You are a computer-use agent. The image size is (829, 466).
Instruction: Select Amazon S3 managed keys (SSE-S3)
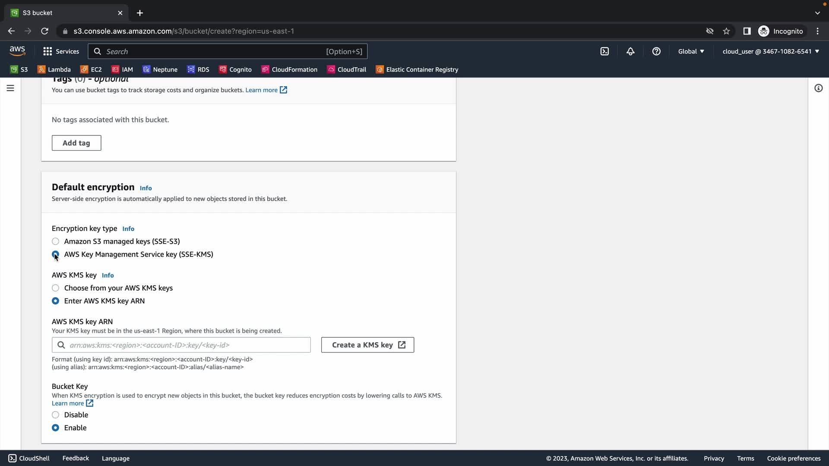pyautogui.click(x=56, y=241)
